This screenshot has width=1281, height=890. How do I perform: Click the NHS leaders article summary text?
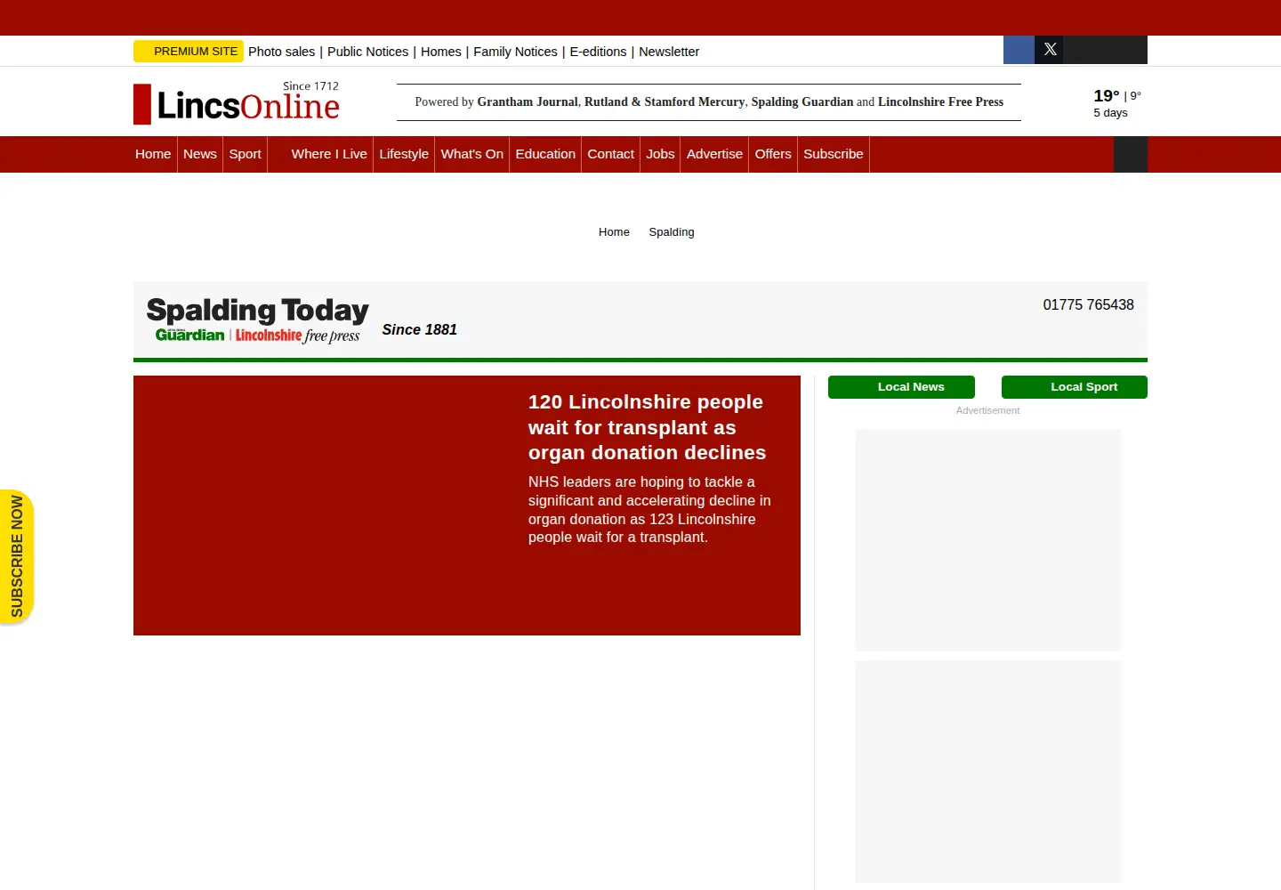649,510
